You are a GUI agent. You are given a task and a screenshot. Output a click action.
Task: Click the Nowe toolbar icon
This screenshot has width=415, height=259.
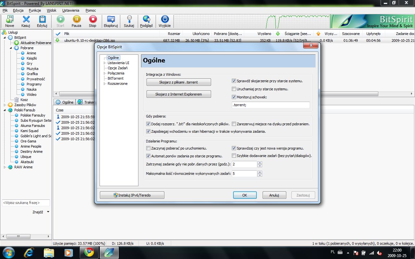pos(10,21)
